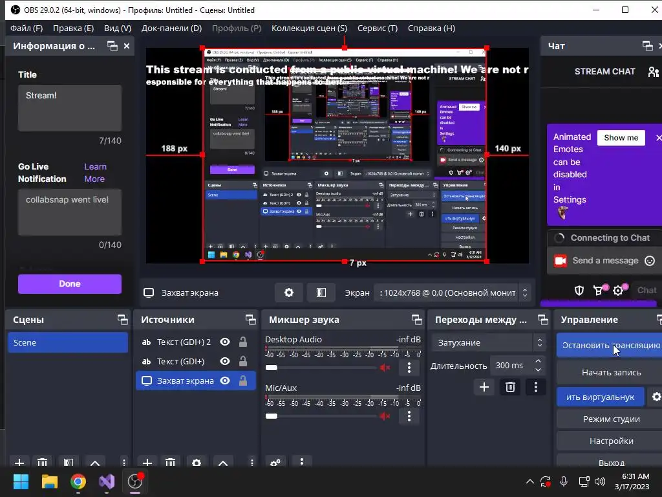The width and height of the screenshot is (662, 497).
Task: Open chat settings gear icon
Action: (618, 291)
